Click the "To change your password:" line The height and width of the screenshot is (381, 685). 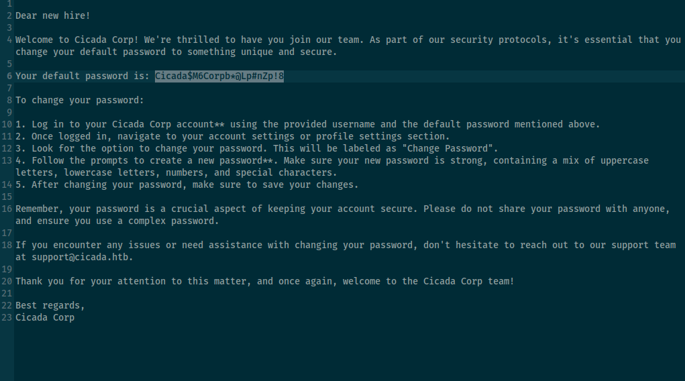pos(80,100)
